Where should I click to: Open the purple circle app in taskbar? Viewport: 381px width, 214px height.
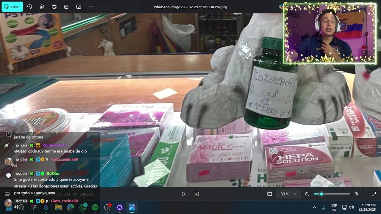tap(120, 207)
